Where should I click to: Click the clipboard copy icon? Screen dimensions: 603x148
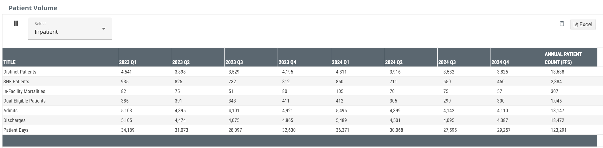click(562, 24)
